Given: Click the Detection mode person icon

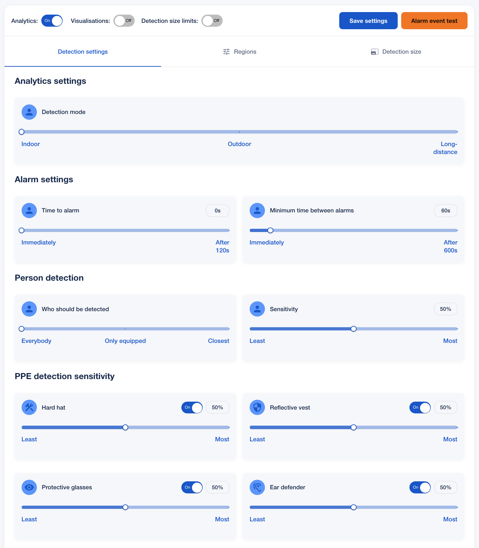Looking at the screenshot, I should [29, 112].
